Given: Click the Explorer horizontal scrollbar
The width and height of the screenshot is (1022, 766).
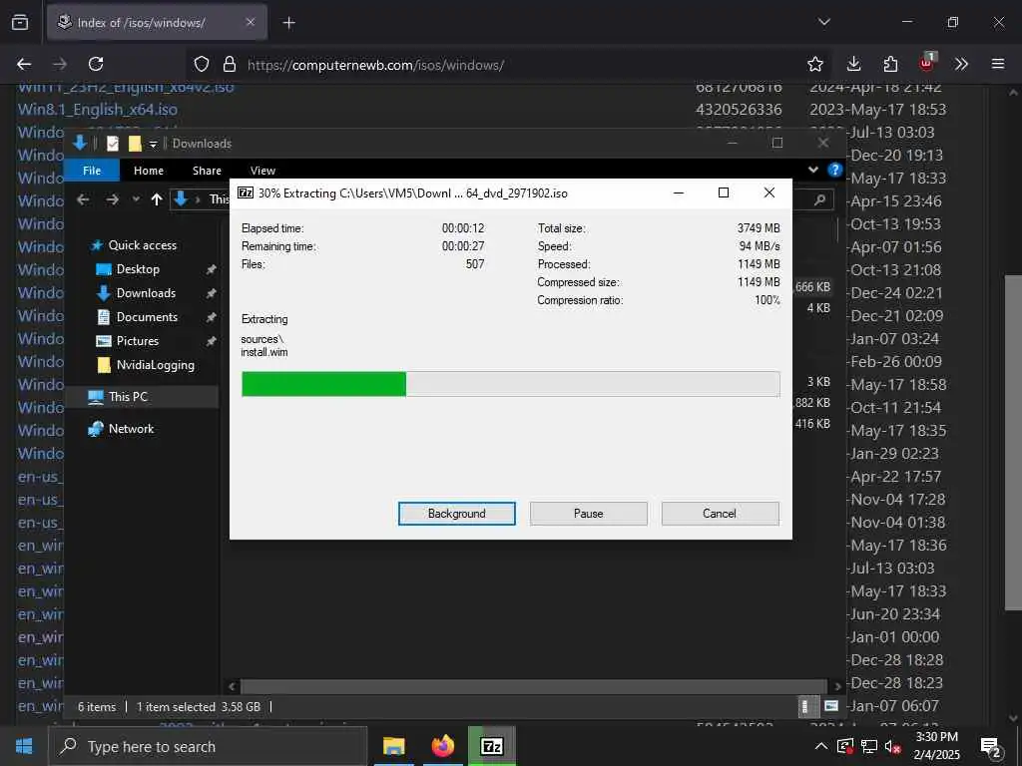Looking at the screenshot, I should [x=533, y=686].
